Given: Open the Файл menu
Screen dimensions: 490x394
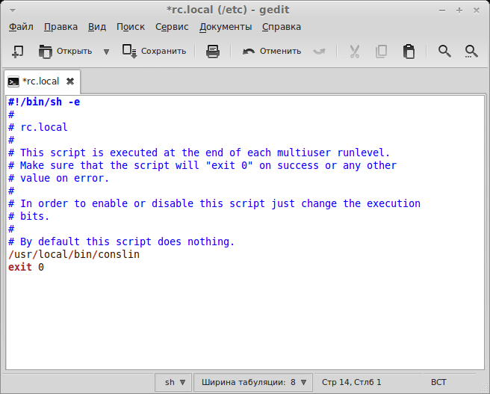Looking at the screenshot, I should tap(21, 27).
